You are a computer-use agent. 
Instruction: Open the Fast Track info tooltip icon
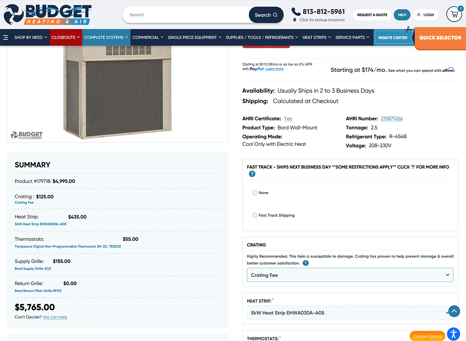252,174
